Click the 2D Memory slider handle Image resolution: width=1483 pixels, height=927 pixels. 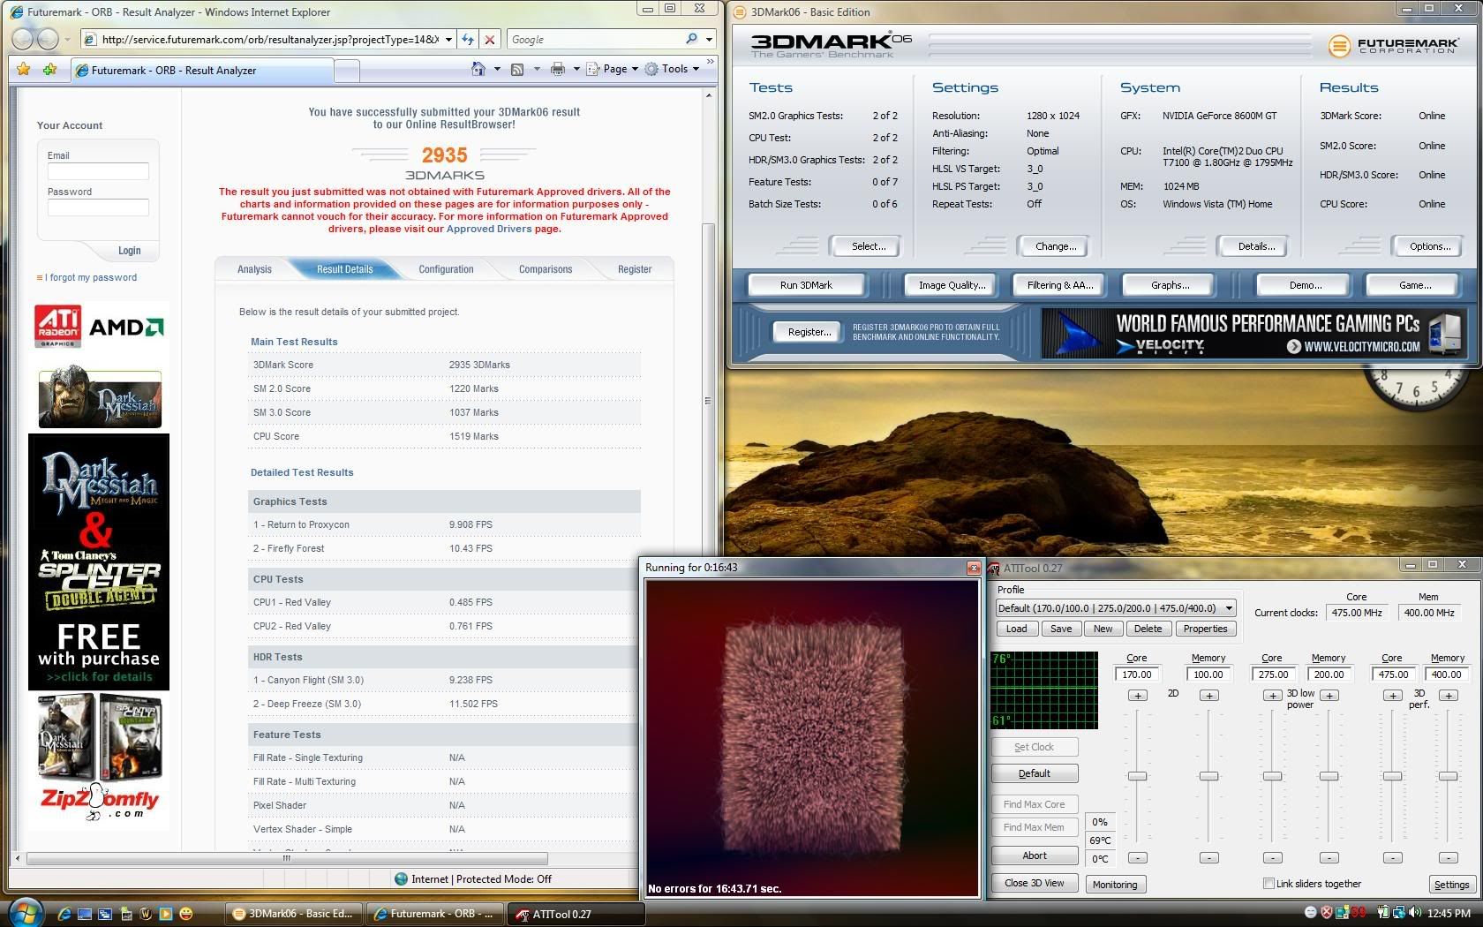point(1208,776)
